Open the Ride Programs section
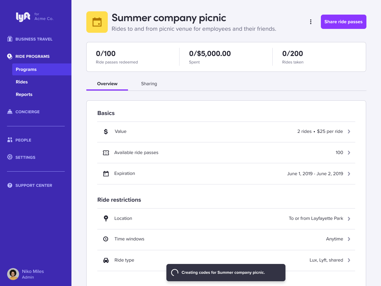The image size is (381, 286). click(x=32, y=56)
